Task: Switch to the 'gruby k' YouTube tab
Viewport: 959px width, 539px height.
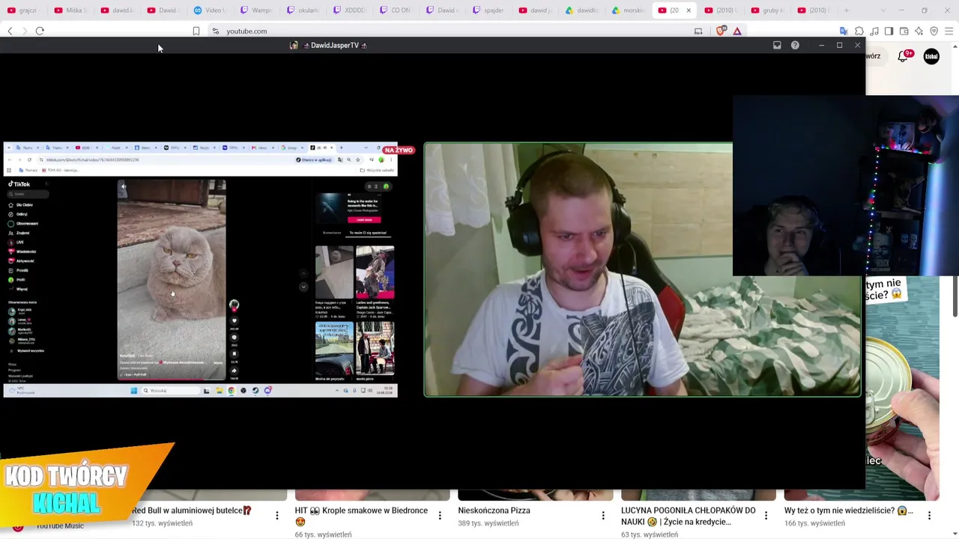Action: click(767, 10)
